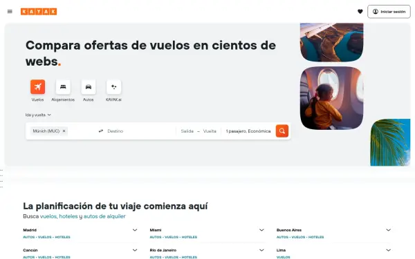This screenshot has width=415, height=259.
Task: Click the Lima city name
Action: pos(281,250)
